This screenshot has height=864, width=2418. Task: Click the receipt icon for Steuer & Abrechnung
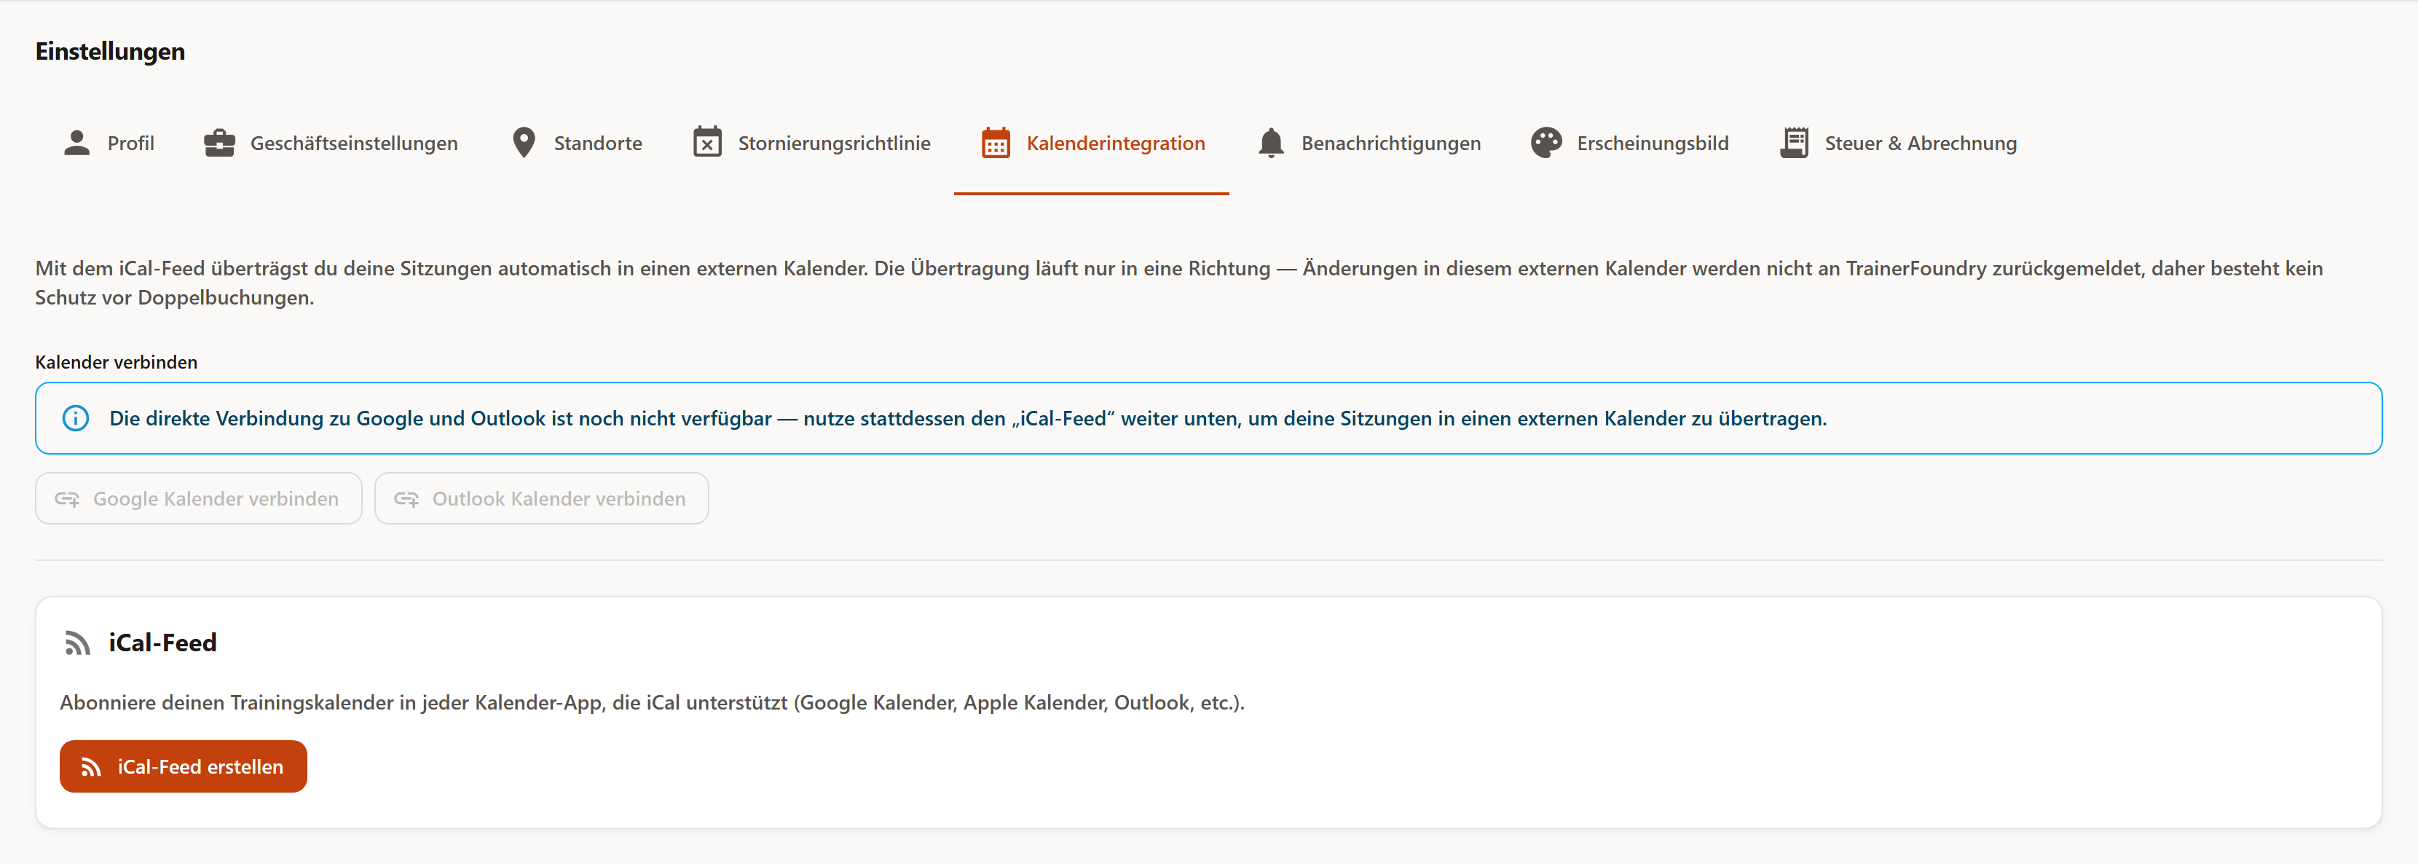1794,143
